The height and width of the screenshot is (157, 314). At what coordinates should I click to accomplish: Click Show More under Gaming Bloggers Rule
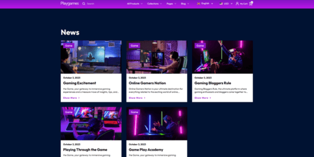click(x=202, y=98)
